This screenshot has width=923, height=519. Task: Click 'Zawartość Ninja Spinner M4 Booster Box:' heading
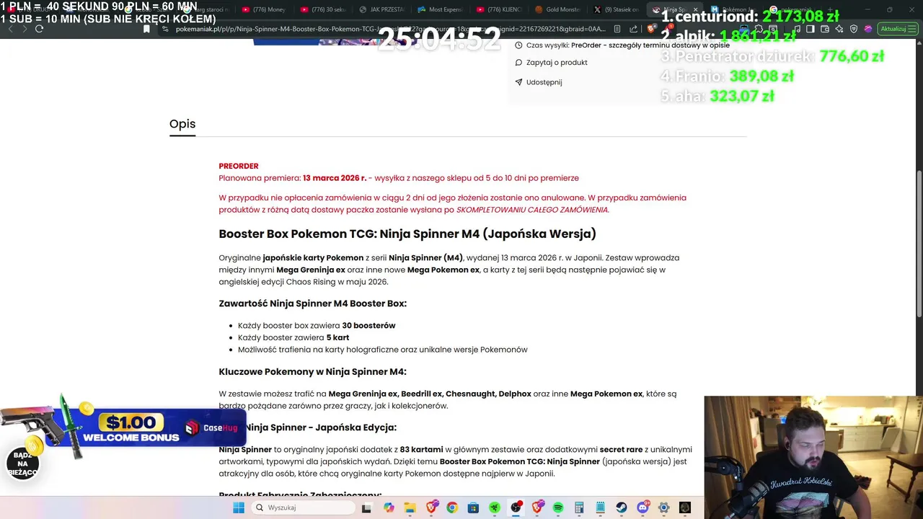tap(313, 303)
